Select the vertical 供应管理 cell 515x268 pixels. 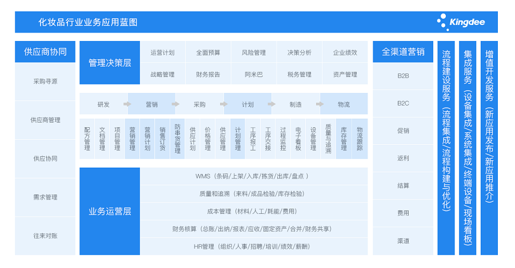223,139
